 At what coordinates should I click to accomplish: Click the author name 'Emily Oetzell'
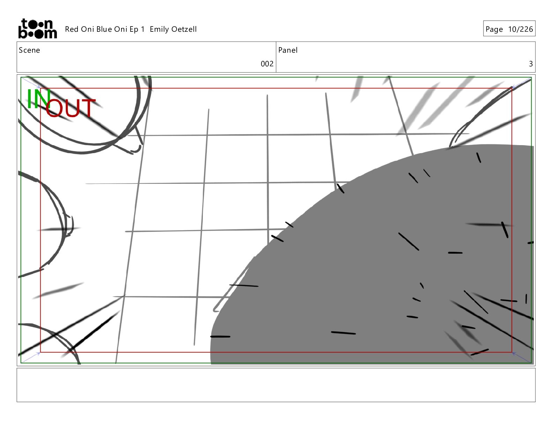(173, 29)
